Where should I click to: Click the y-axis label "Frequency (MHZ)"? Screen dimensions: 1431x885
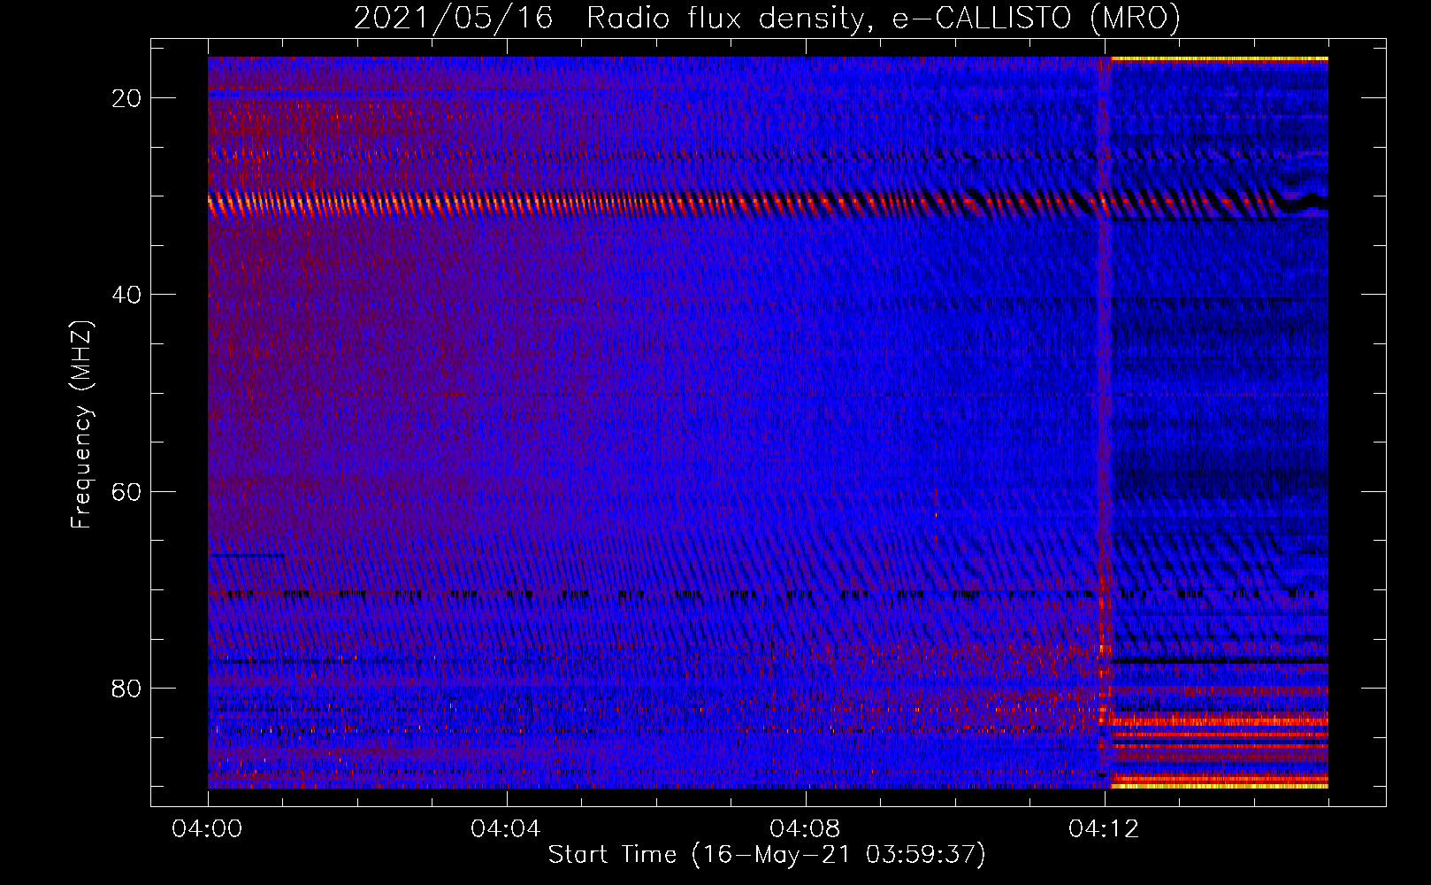pyautogui.click(x=81, y=425)
